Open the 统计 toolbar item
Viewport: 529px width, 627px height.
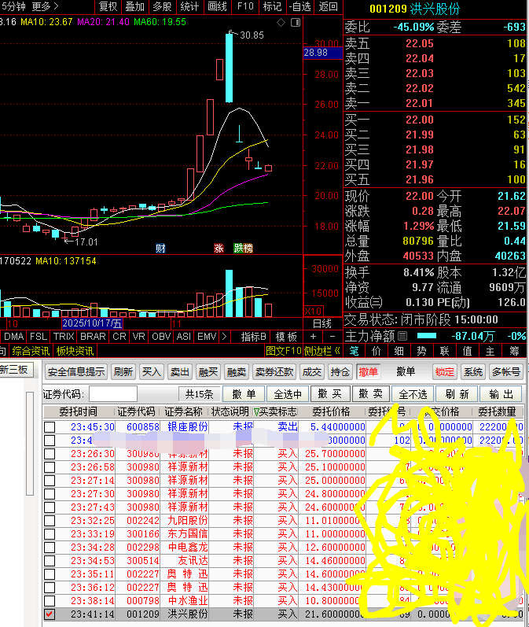tap(189, 6)
